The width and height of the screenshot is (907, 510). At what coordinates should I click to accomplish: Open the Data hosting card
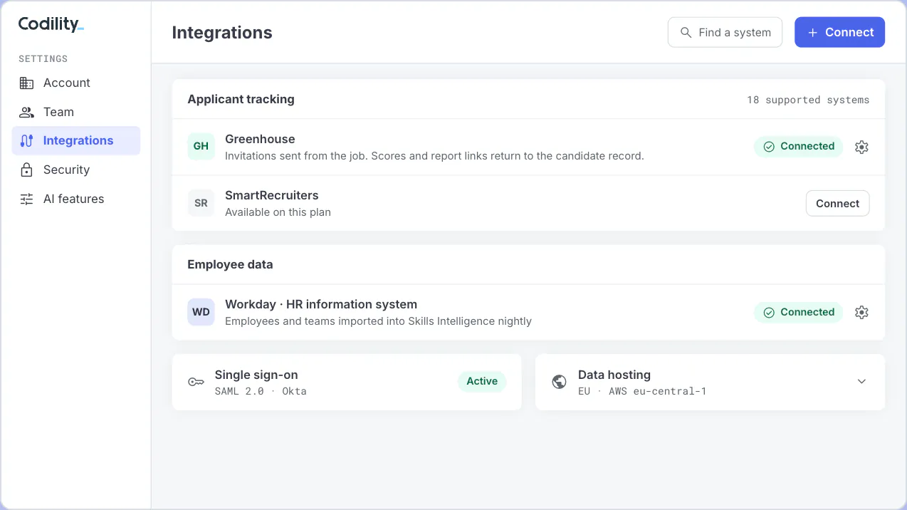point(710,382)
